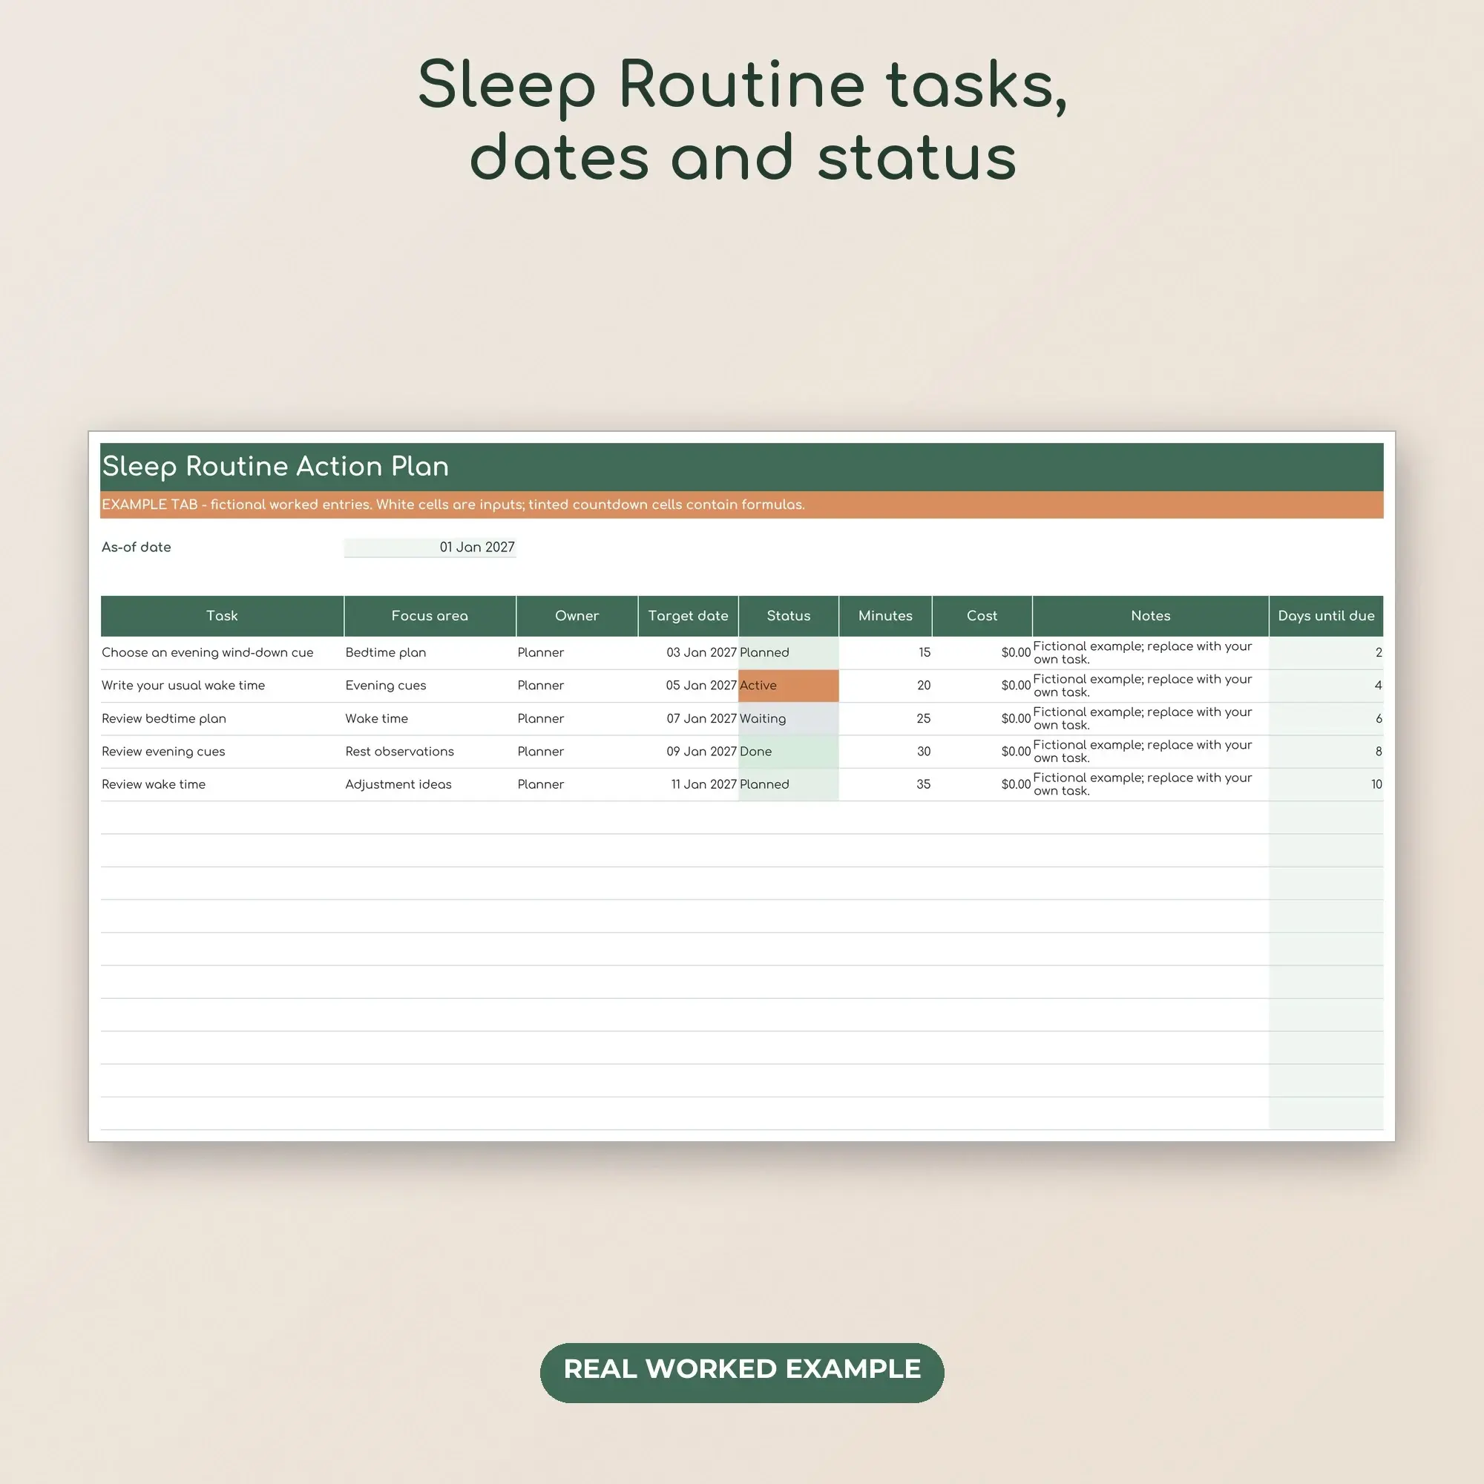
Task: Select the Cost column header
Action: [982, 615]
